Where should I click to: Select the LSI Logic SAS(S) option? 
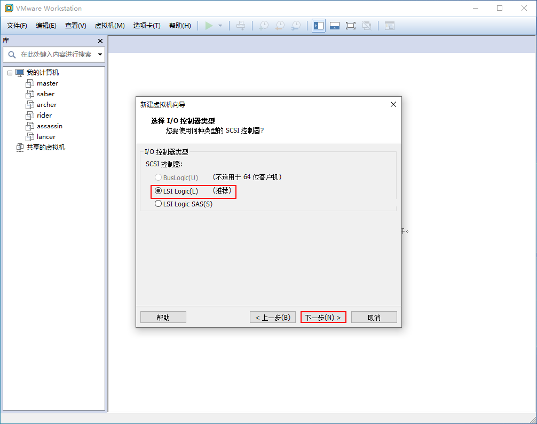(158, 204)
